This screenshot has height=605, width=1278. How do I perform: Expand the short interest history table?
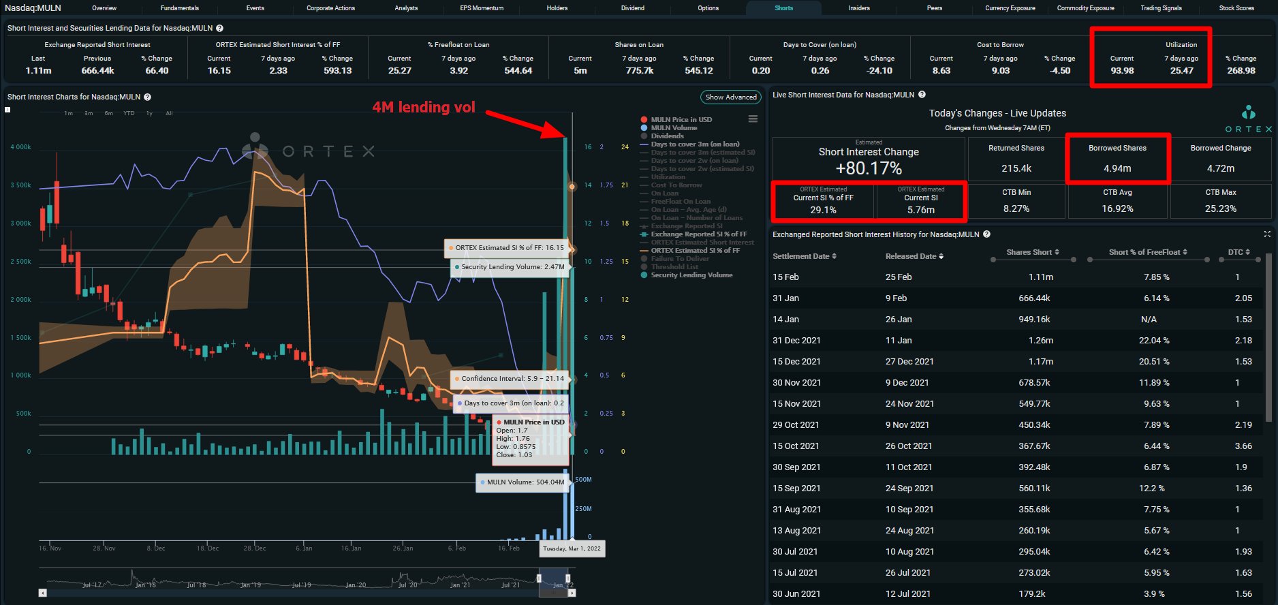point(1267,234)
